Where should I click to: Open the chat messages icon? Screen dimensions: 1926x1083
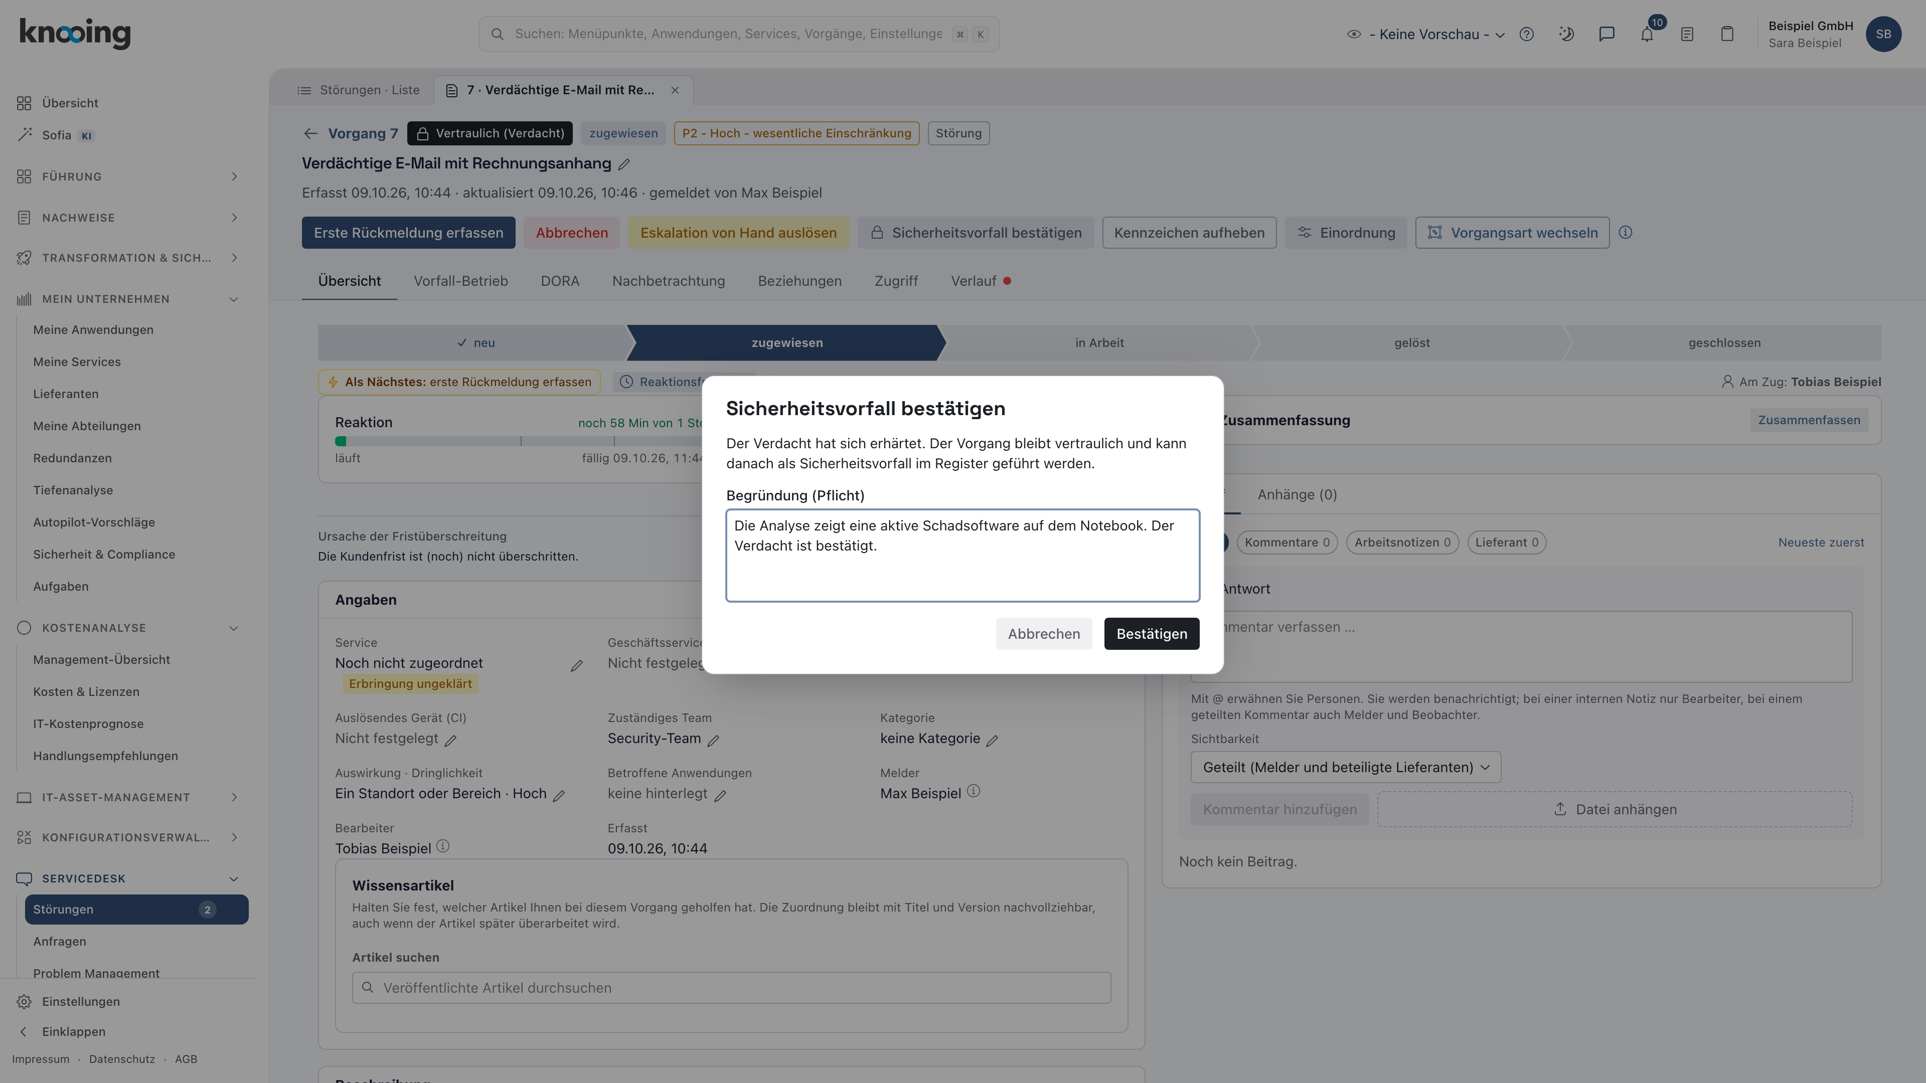pyautogui.click(x=1607, y=35)
